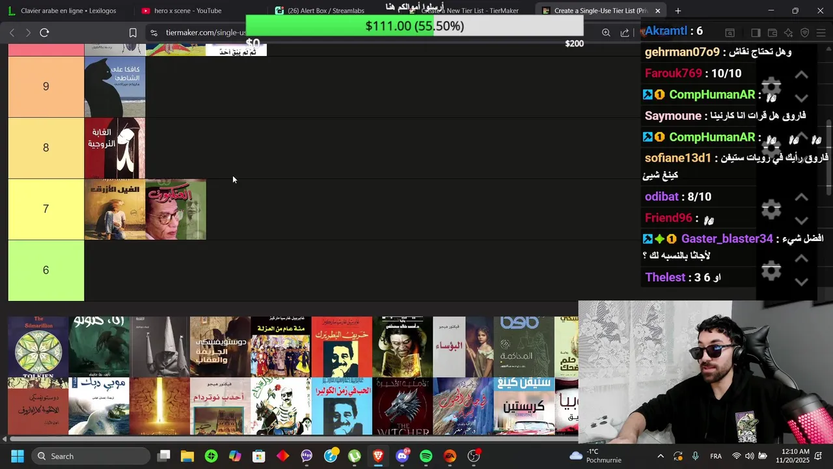
Task: Open the 12:10 AM clock calendar
Action: [793, 456]
